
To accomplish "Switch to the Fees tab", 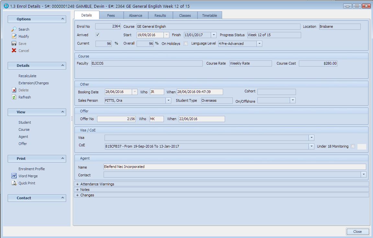I will coord(111,16).
